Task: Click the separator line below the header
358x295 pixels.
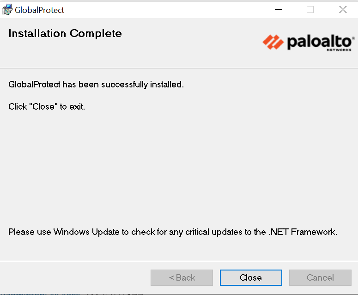Action: pos(179,68)
